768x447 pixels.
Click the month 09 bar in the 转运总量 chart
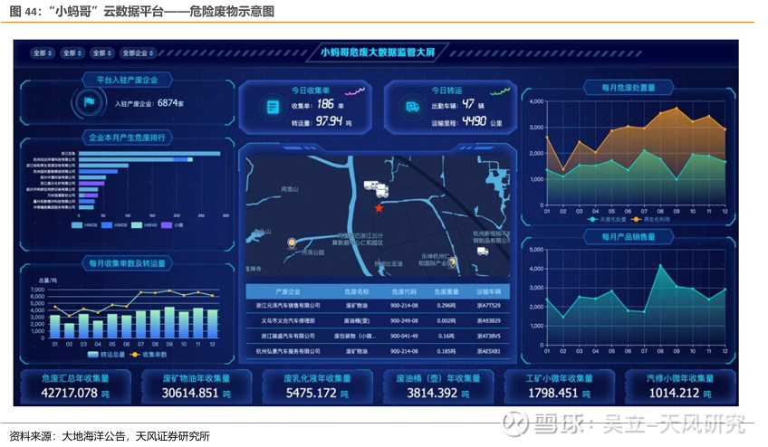point(169,322)
